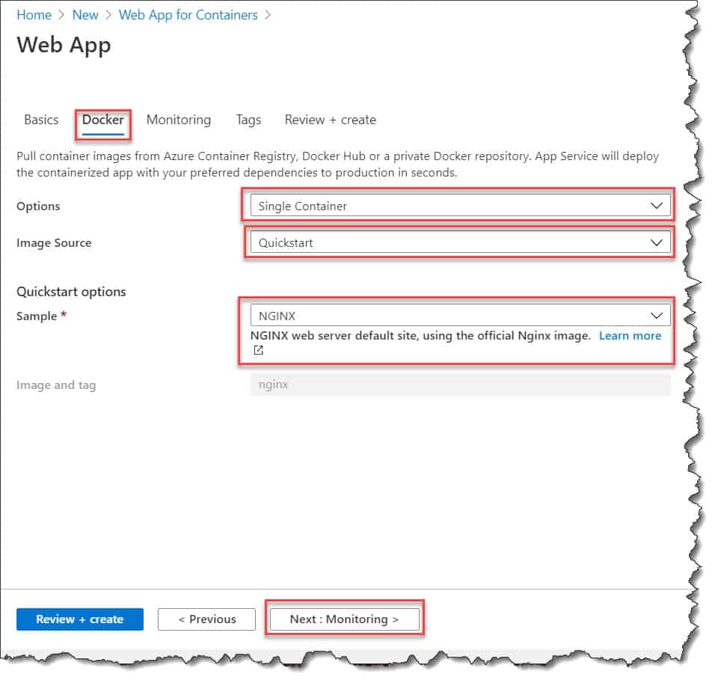Screen dimensions: 718x683
Task: Expand the Options dropdown showing Single Container
Action: (459, 205)
